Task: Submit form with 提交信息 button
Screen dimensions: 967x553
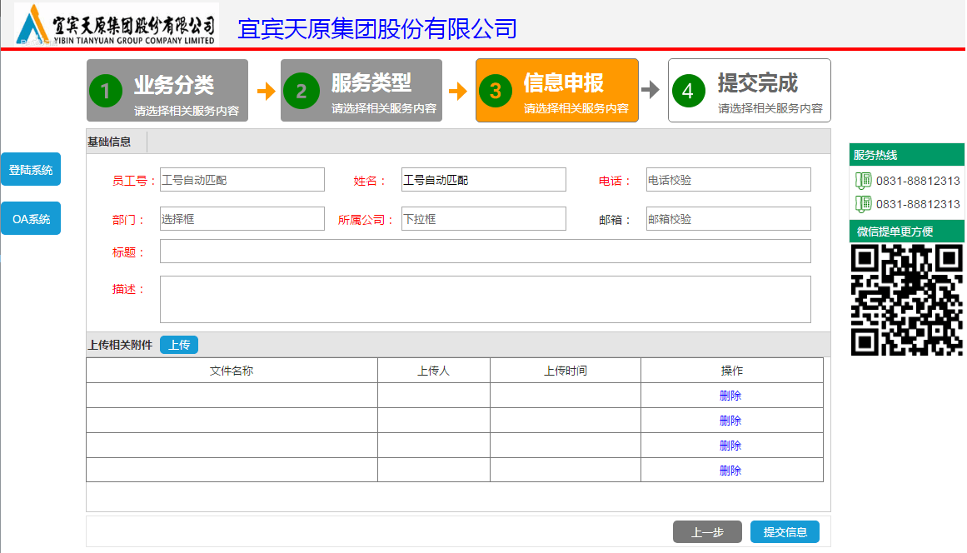Action: (785, 532)
